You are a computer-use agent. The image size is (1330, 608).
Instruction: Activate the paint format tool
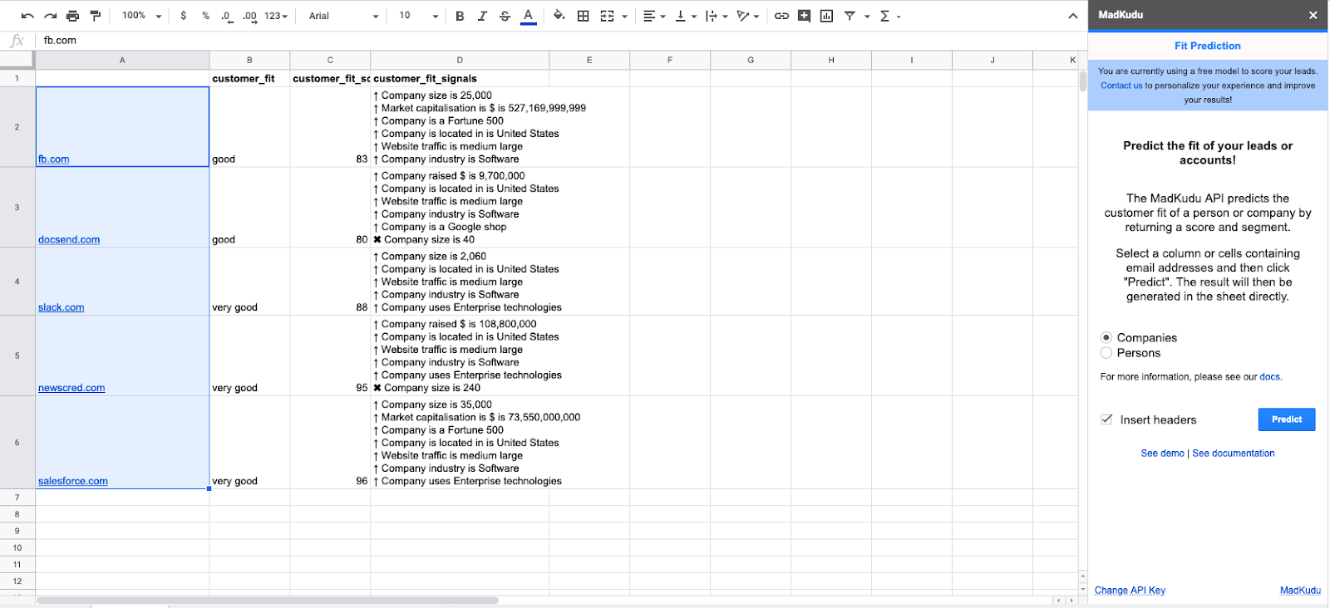tap(95, 16)
